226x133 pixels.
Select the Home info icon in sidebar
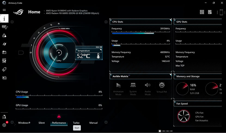click(x=4, y=18)
